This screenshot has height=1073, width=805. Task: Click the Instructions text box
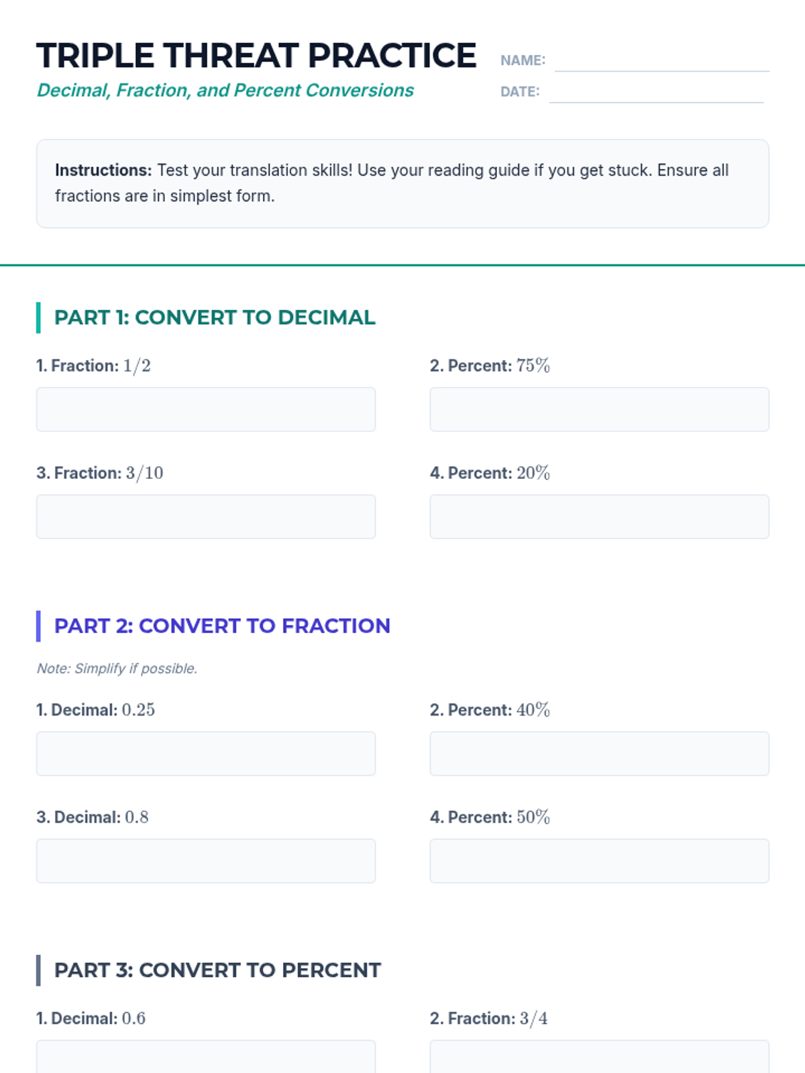402,183
